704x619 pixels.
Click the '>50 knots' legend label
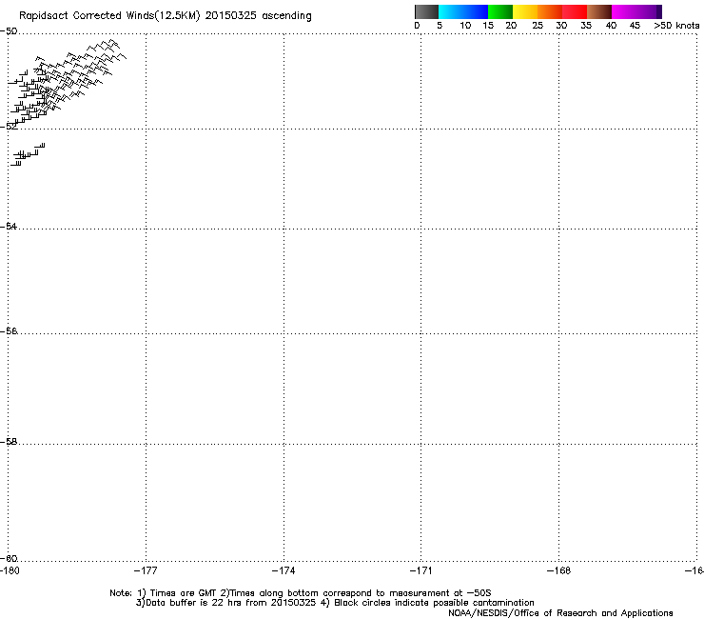676,26
